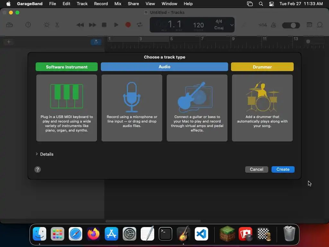Click the Audio header tab
Viewport: 329px width, 247px height.
[x=164, y=67]
